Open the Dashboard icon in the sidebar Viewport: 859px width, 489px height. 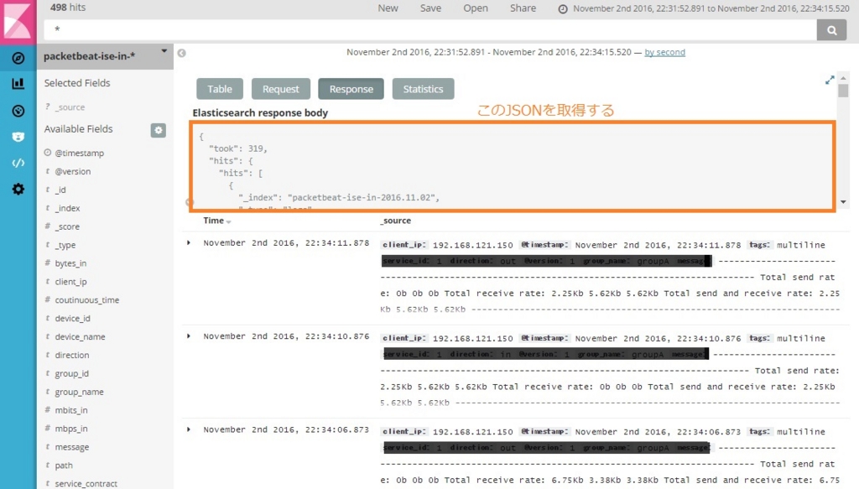pos(17,110)
